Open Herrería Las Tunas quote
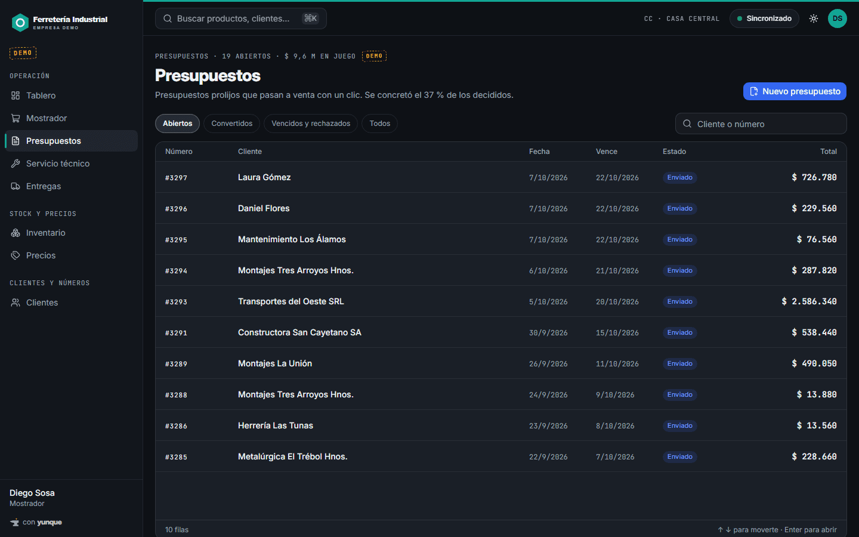859x537 pixels. pos(501,425)
